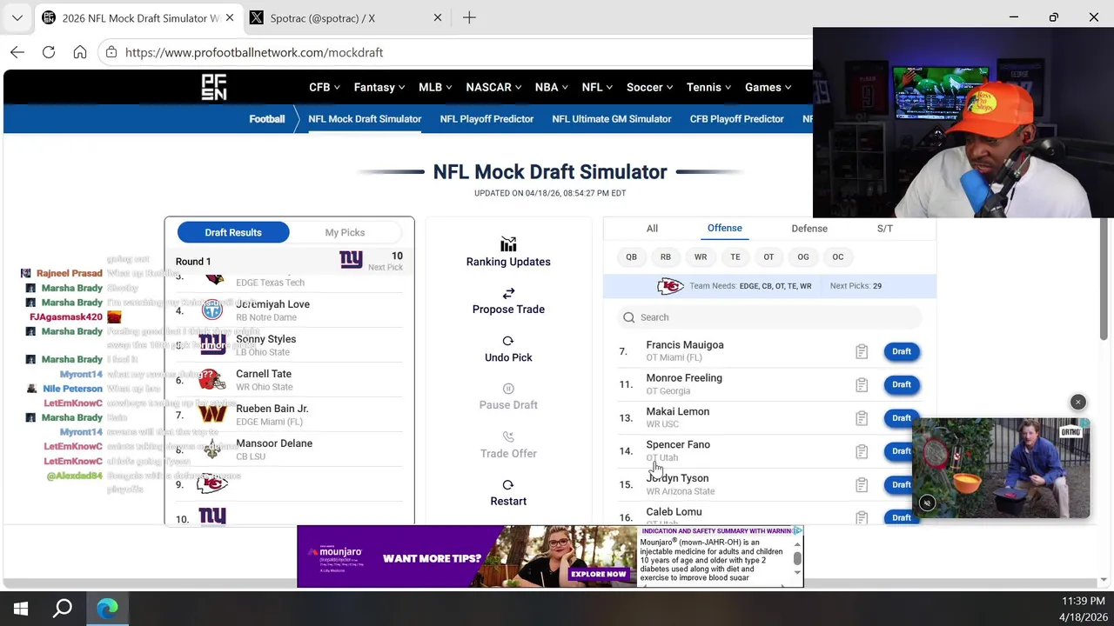Click the Edge icon in taskbar
1114x626 pixels.
click(108, 609)
